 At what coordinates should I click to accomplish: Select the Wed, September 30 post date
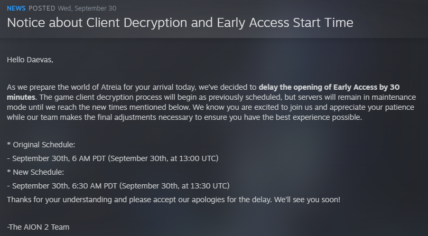pos(87,8)
